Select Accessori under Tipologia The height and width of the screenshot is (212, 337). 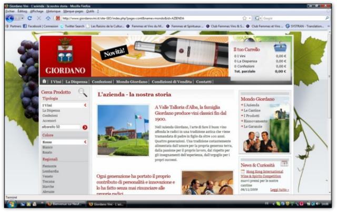point(49,121)
